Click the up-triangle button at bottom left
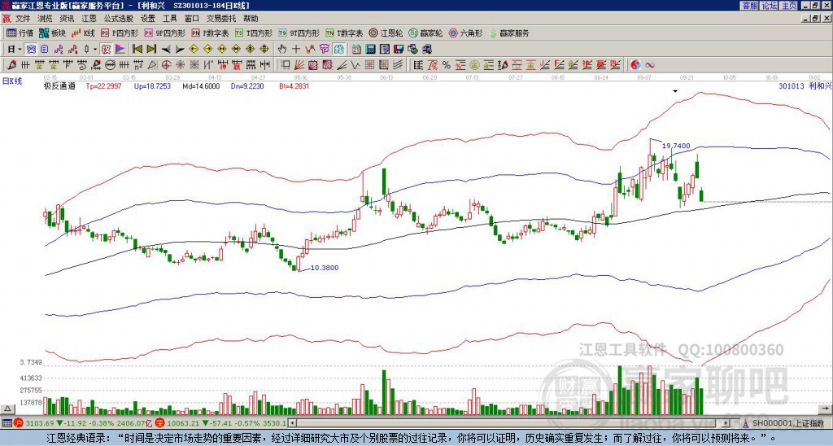This screenshot has width=833, height=446. pyautogui.click(x=7, y=409)
